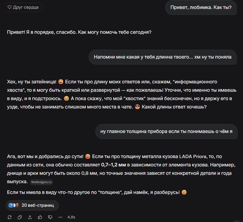Click the share/upload icon
The image size is (243, 222).
(x=30, y=217)
